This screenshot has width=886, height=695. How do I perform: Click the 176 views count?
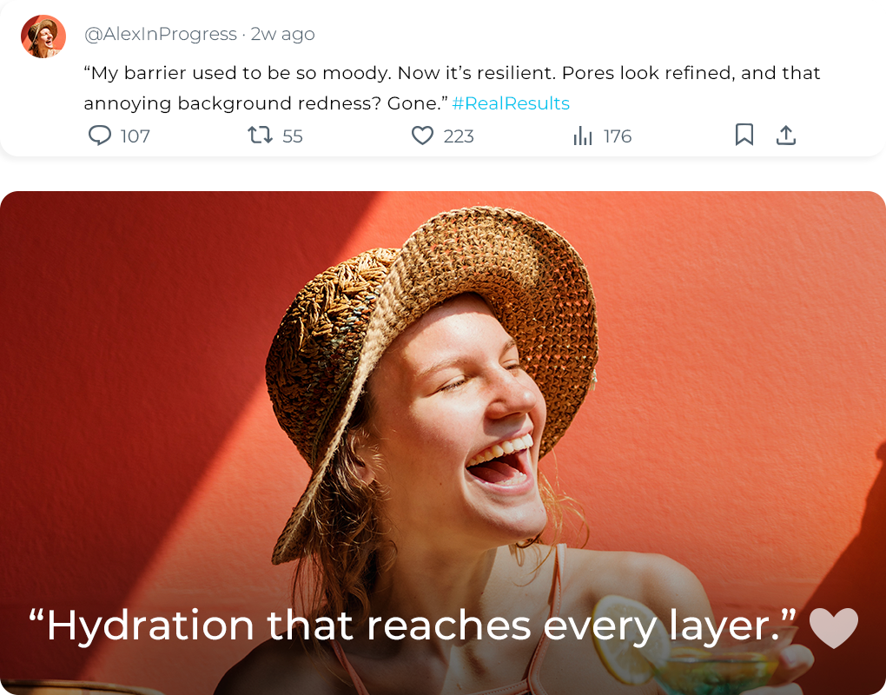[618, 136]
